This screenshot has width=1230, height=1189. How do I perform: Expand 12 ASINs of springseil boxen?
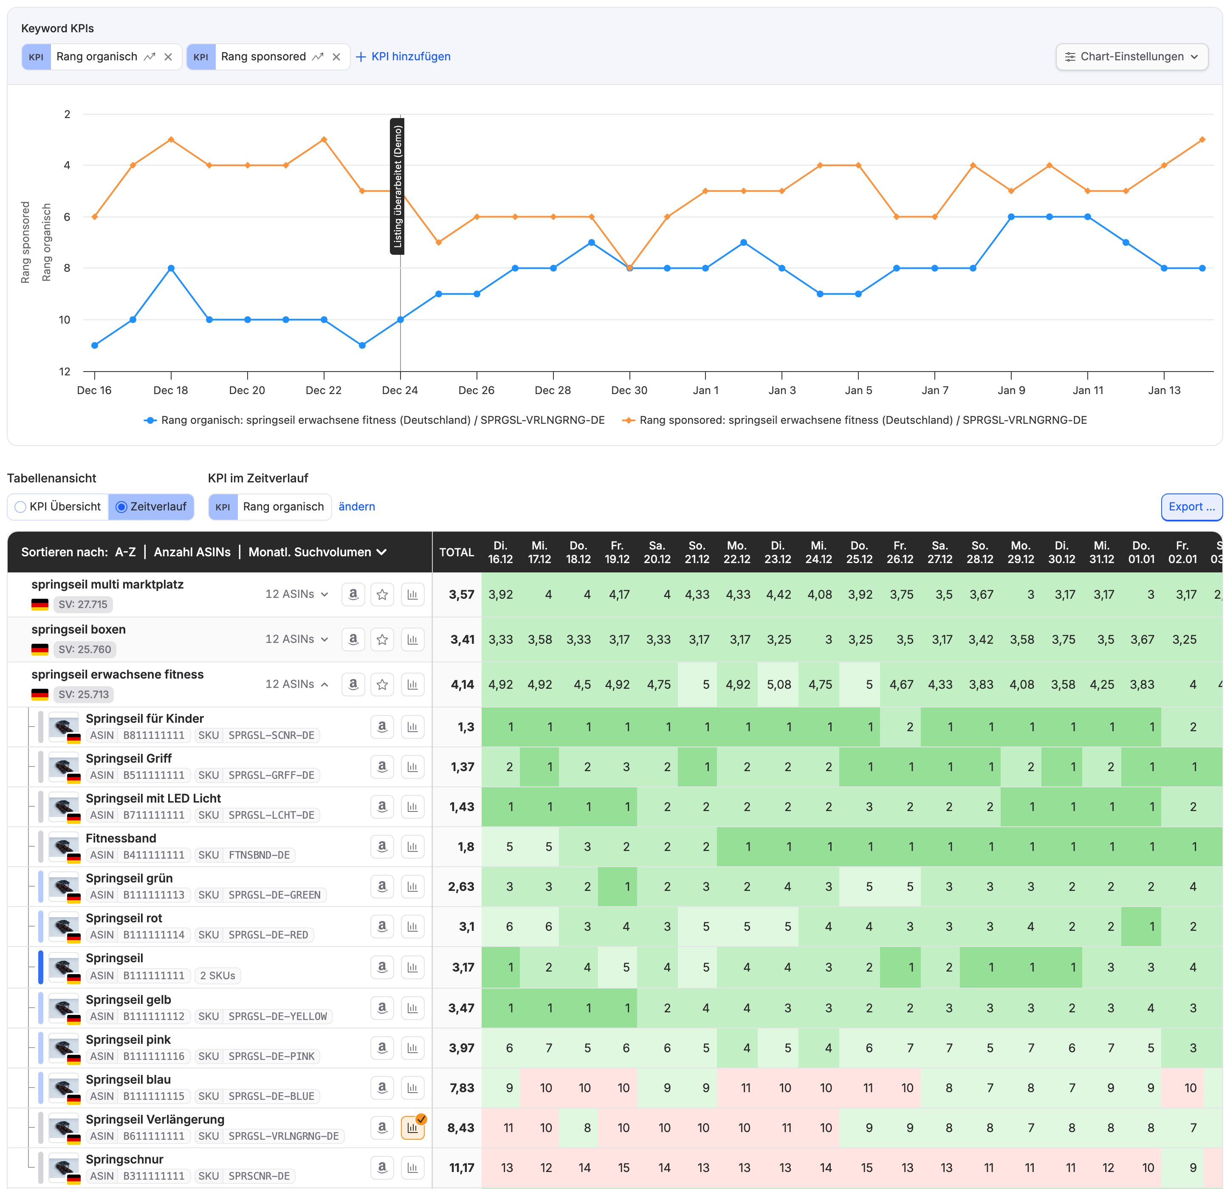click(297, 639)
